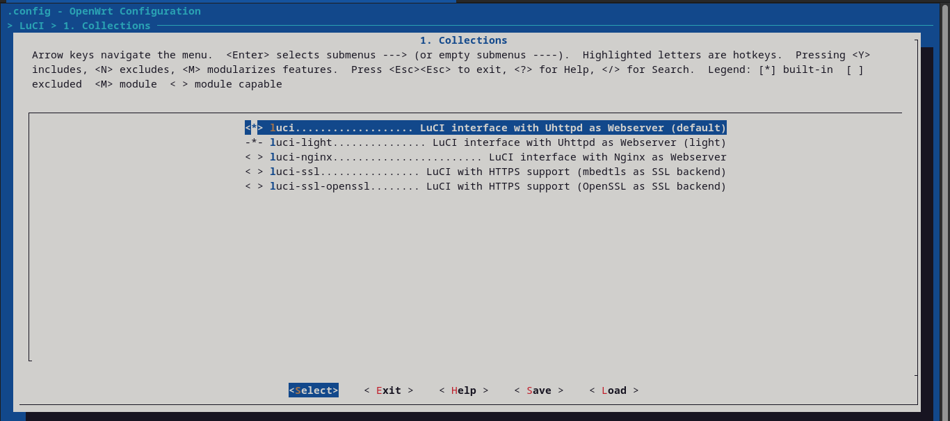Click '1. Collections' dialog title

coord(464,40)
